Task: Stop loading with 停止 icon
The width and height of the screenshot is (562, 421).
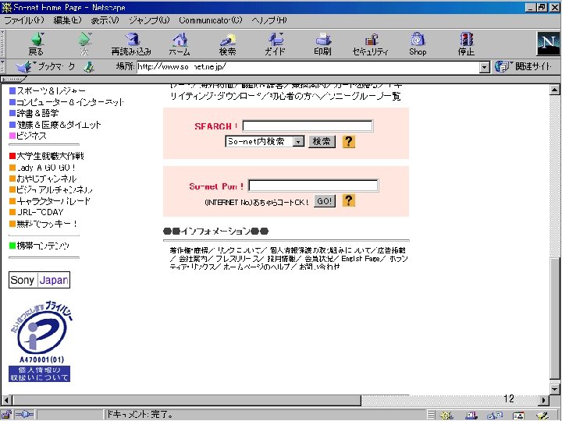Action: pos(466,44)
